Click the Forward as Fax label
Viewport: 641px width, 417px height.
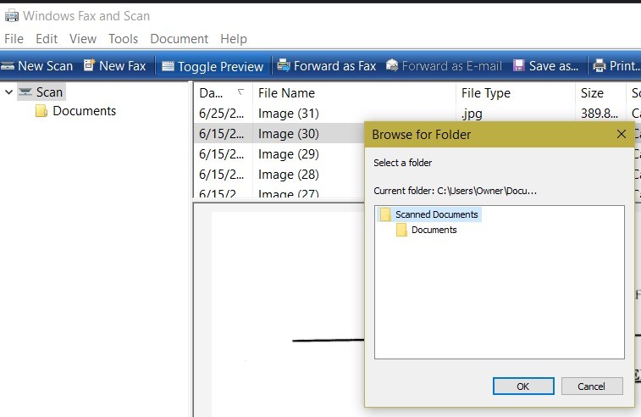tap(334, 66)
